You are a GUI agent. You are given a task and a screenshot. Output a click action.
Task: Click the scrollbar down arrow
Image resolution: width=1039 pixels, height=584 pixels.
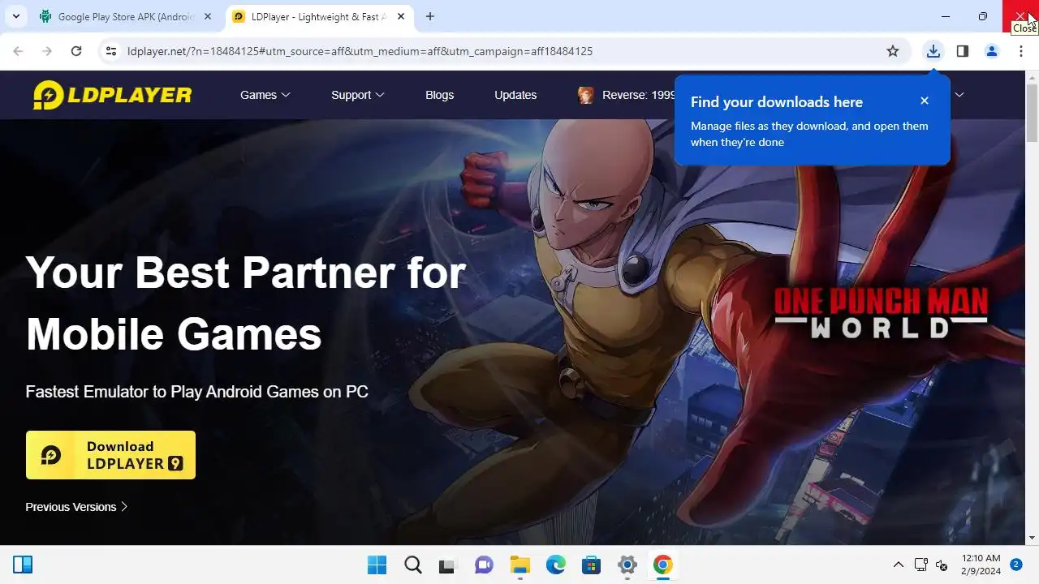tap(1033, 538)
